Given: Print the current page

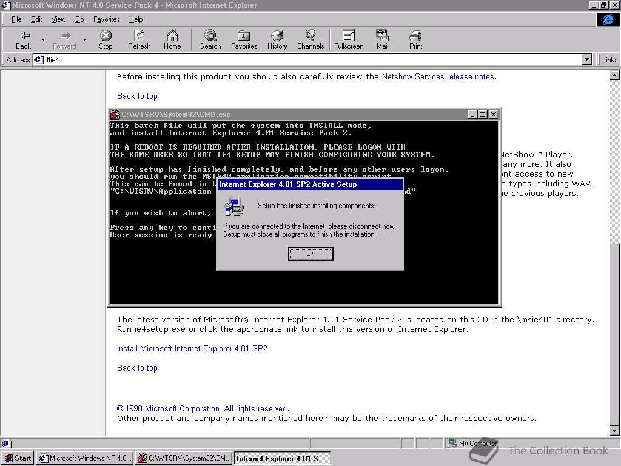Looking at the screenshot, I should [x=415, y=39].
